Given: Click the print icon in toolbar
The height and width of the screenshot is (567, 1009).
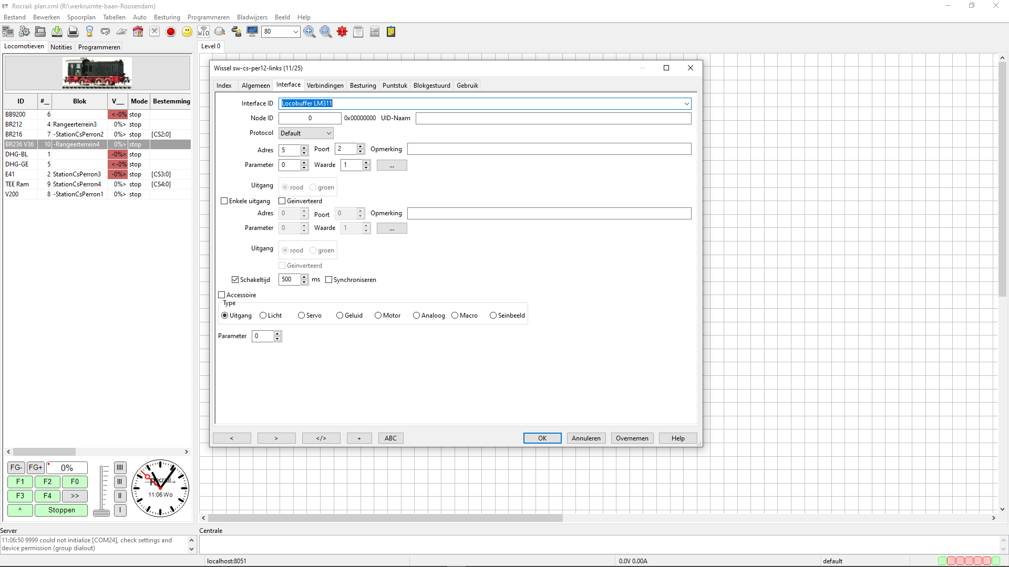Looking at the screenshot, I should coord(73,31).
